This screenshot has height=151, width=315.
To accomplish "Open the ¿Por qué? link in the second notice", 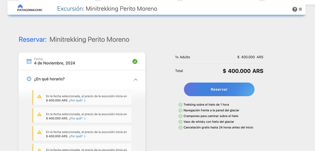I will 76,118.
